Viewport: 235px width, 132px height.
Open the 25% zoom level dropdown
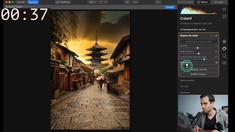[x=92, y=2]
